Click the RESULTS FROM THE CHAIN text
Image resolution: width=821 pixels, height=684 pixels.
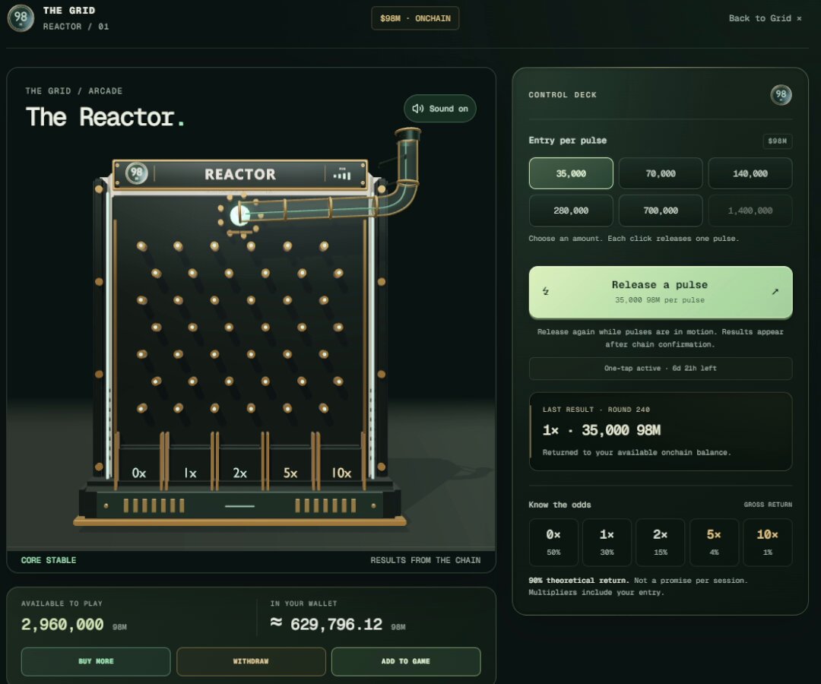click(x=425, y=560)
